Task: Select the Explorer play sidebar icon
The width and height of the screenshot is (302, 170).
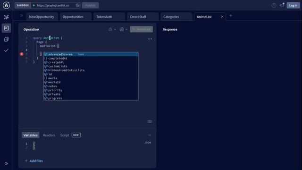Action: (6, 28)
